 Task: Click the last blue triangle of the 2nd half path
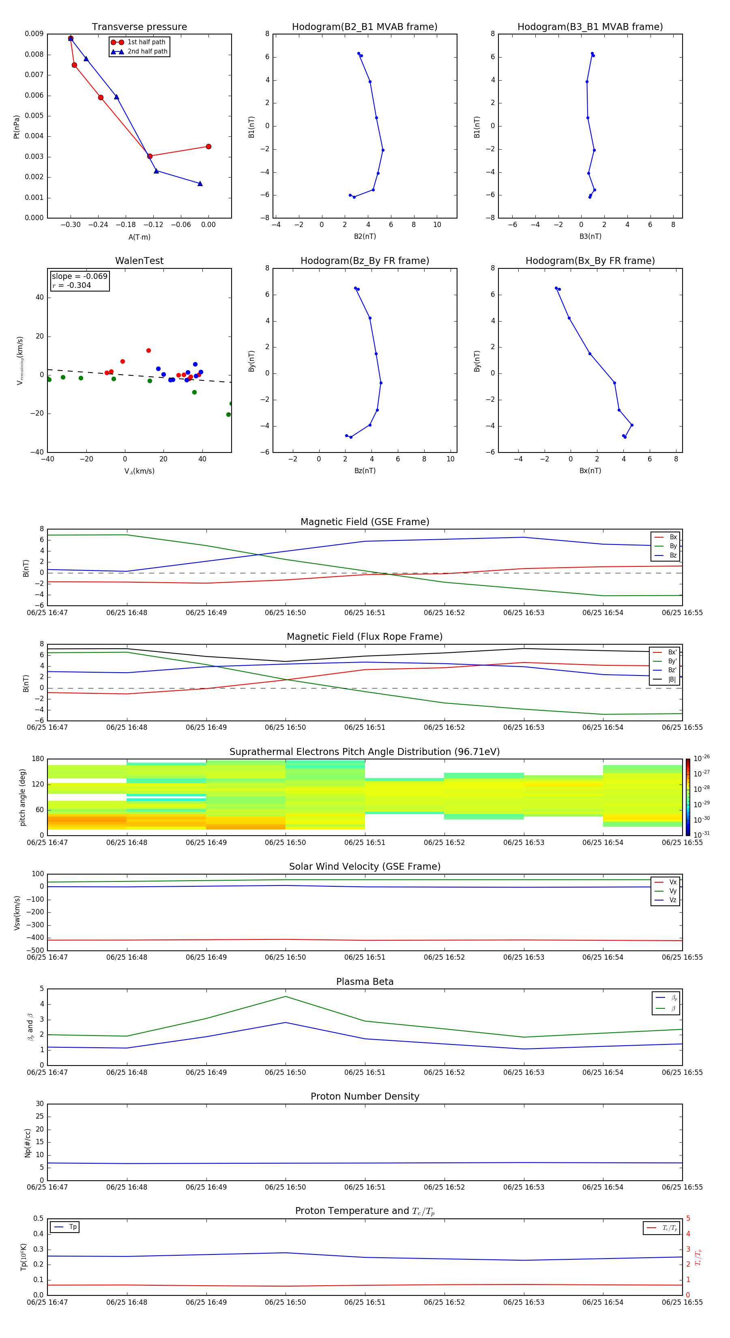200,183
